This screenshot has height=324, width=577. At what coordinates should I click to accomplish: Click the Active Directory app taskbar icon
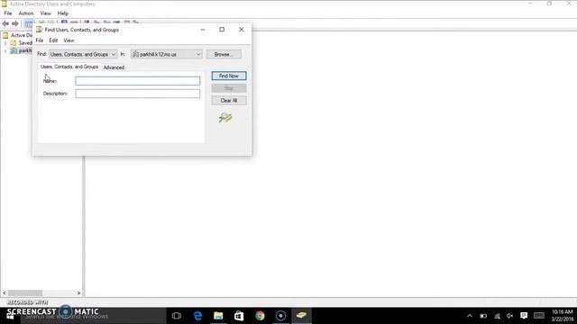[x=301, y=316]
